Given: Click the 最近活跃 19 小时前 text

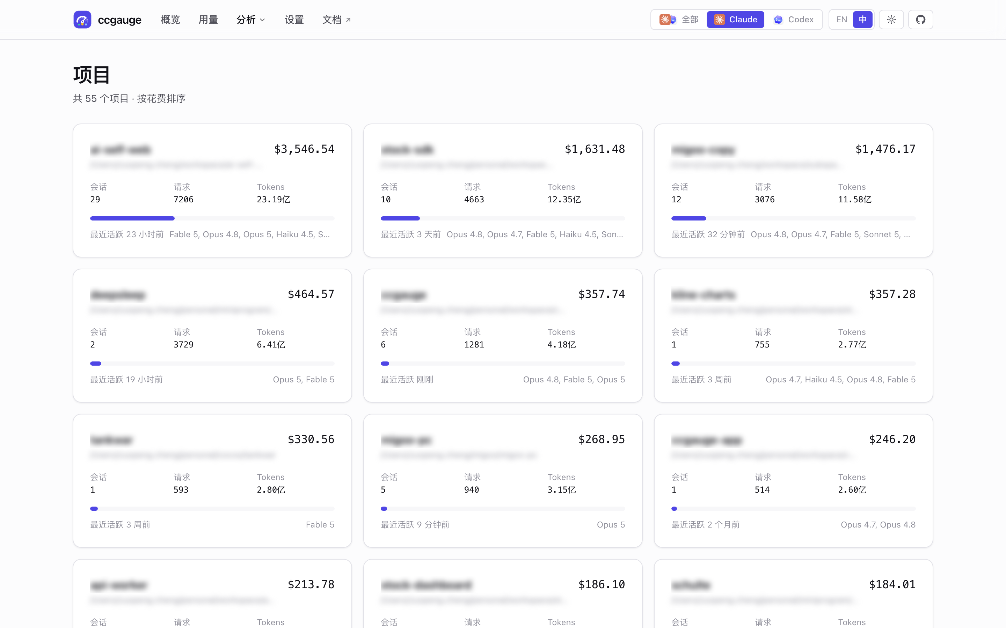Looking at the screenshot, I should [x=126, y=380].
